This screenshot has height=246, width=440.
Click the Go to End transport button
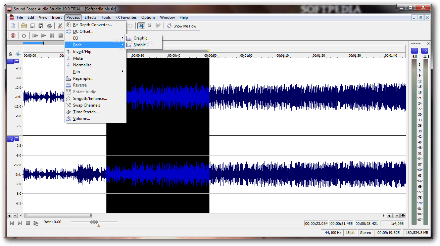(20, 223)
